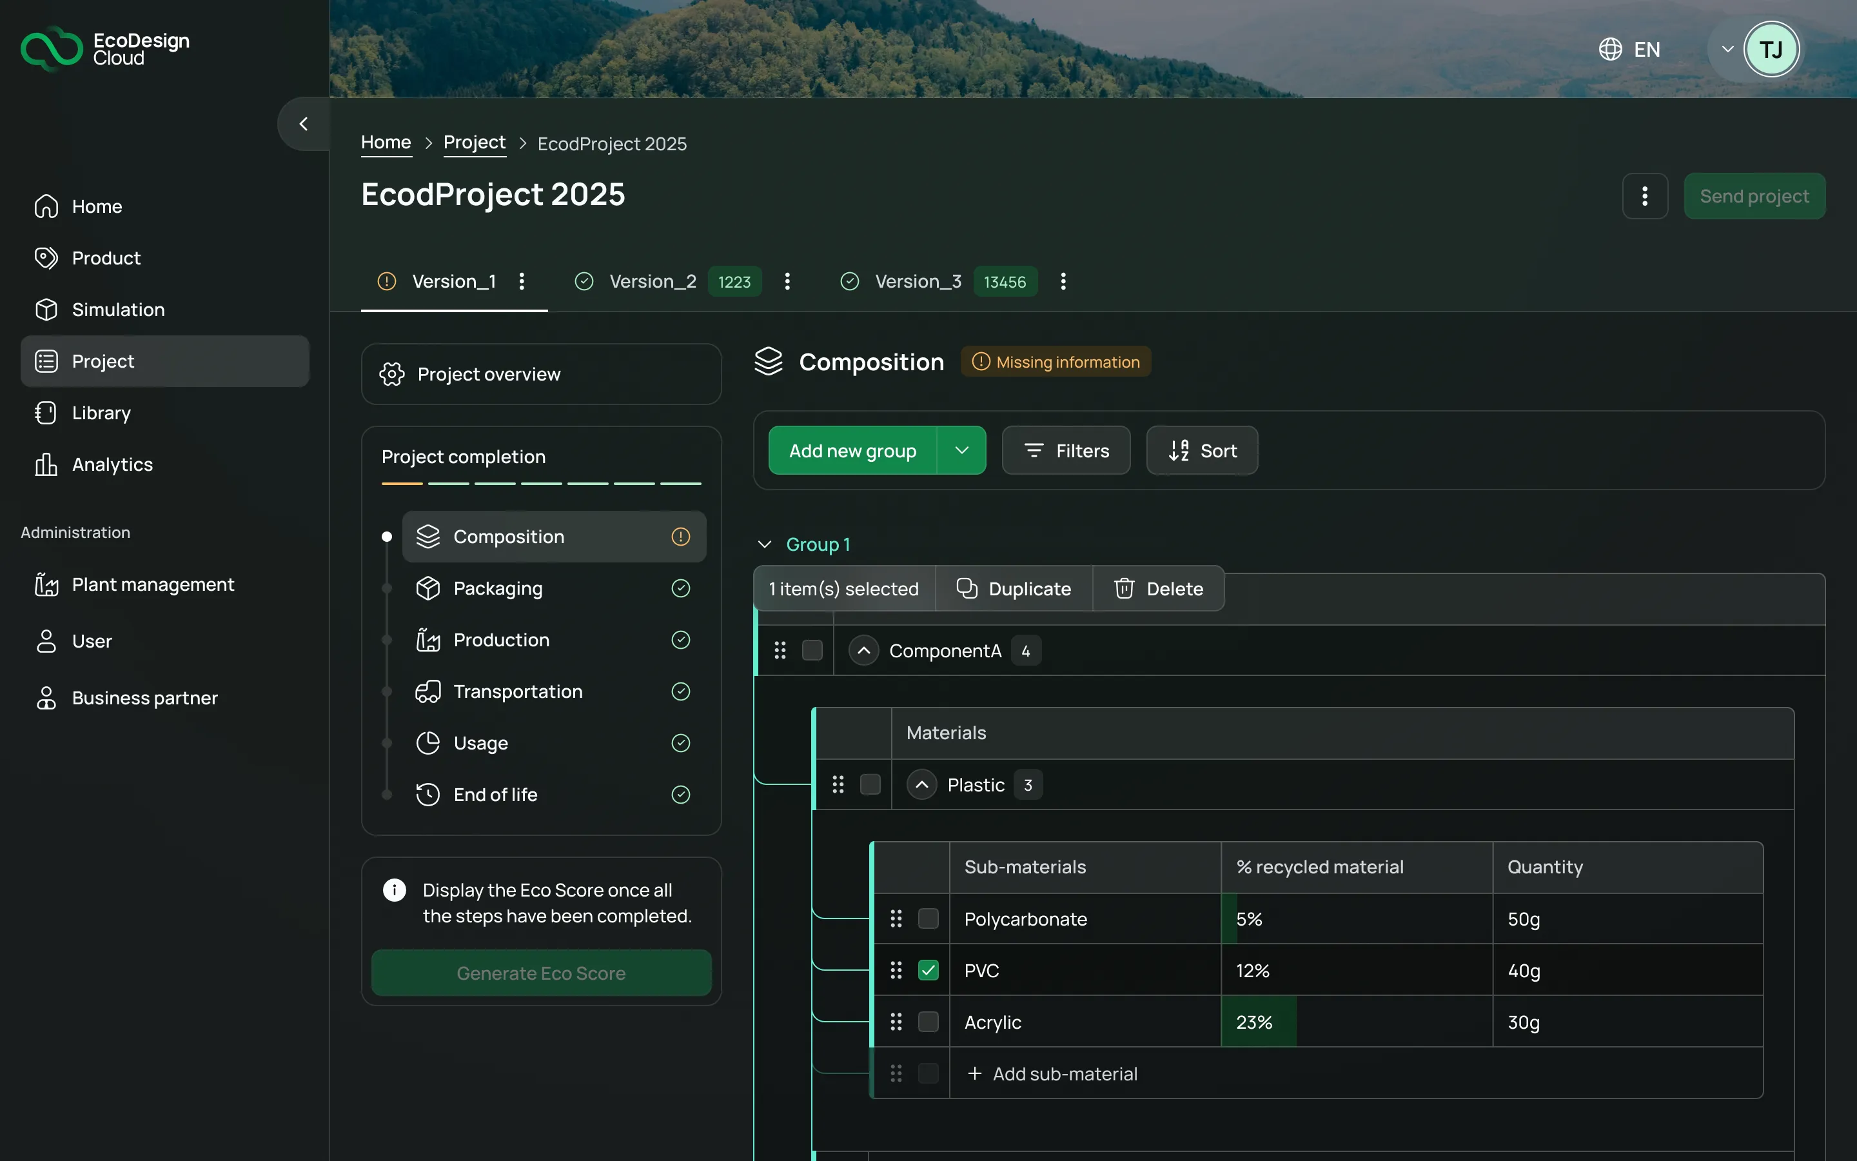
Task: Open Version_1 three-dot menu
Action: pyautogui.click(x=522, y=281)
